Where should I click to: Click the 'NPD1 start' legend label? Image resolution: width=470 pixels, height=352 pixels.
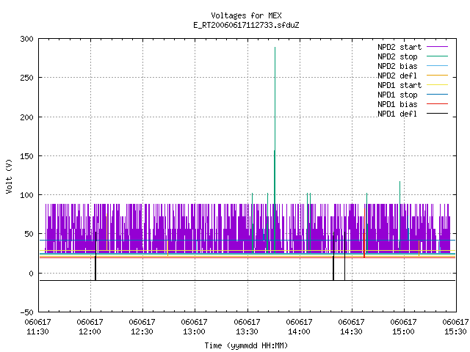(x=399, y=85)
